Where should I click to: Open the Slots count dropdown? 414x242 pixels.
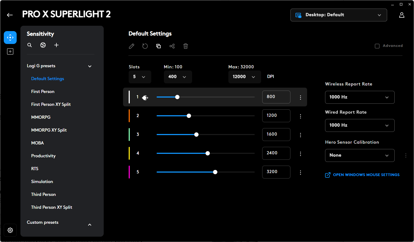[x=140, y=77]
